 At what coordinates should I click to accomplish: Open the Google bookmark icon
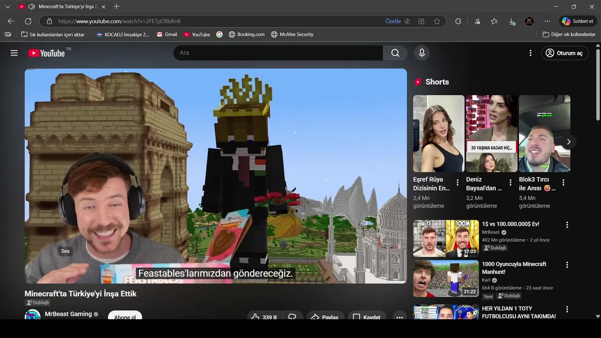click(x=219, y=34)
